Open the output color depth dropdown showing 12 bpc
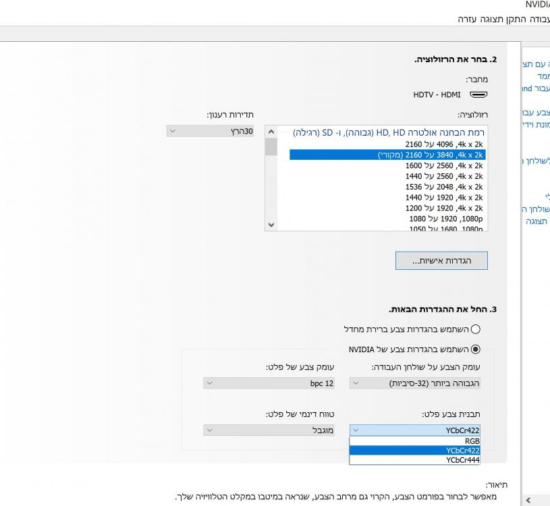 (x=269, y=383)
